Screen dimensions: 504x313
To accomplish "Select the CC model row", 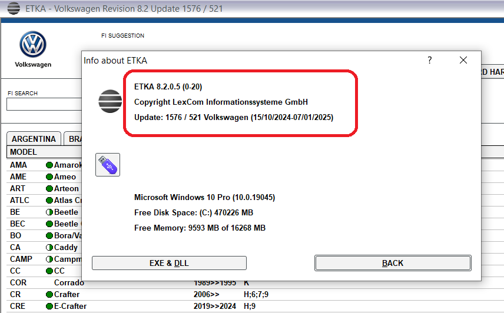I will [44, 271].
